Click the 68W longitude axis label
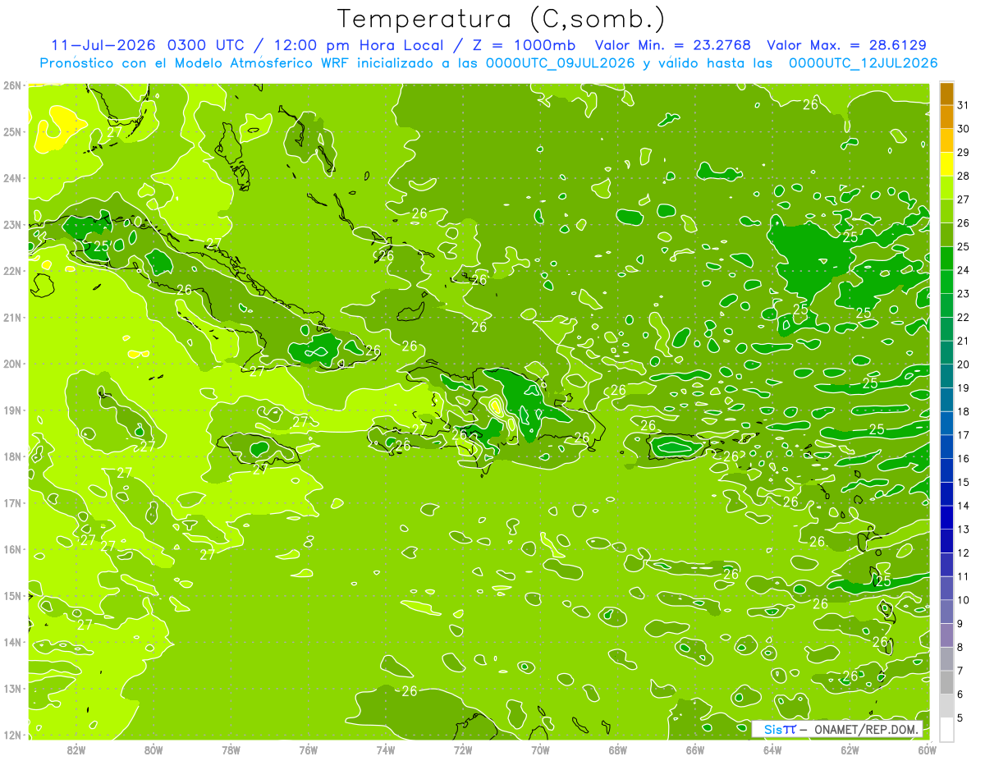The width and height of the screenshot is (985, 761). click(618, 750)
